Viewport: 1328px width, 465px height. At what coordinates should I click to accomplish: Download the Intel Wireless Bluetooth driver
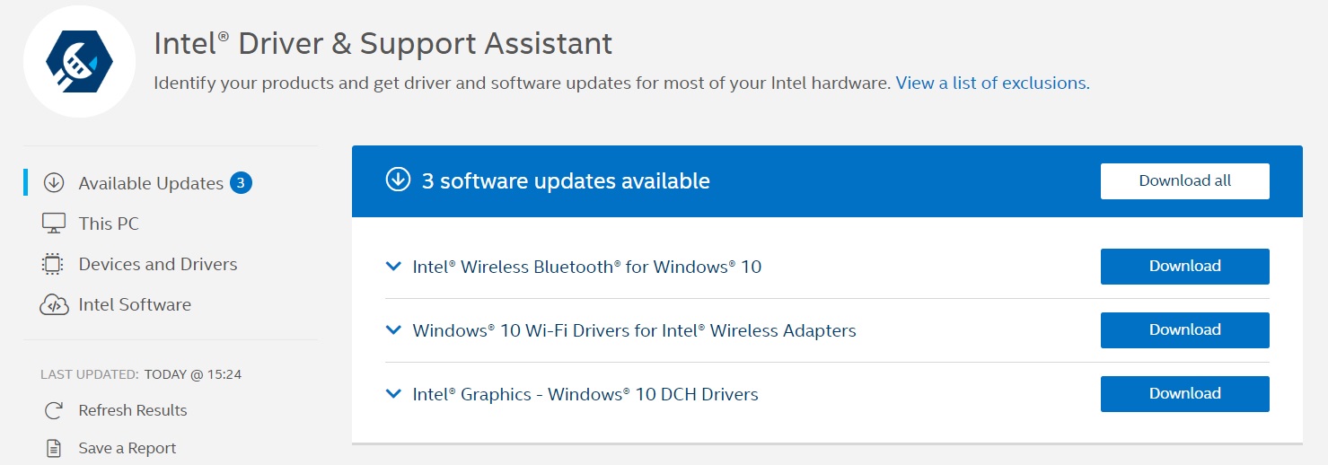(1184, 267)
